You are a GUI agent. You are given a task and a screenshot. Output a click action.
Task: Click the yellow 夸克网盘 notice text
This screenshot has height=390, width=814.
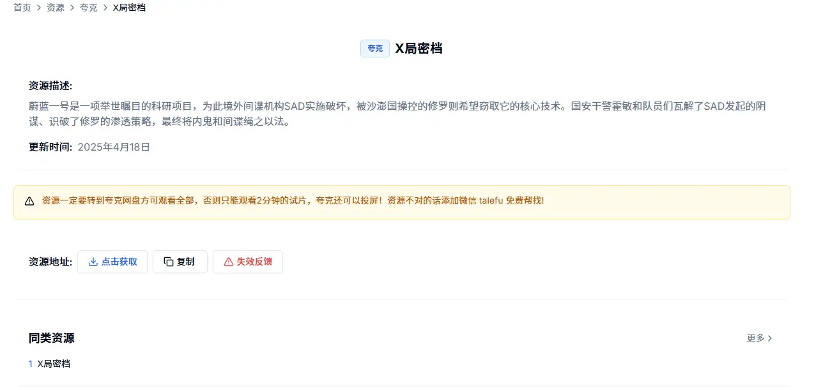coord(293,200)
